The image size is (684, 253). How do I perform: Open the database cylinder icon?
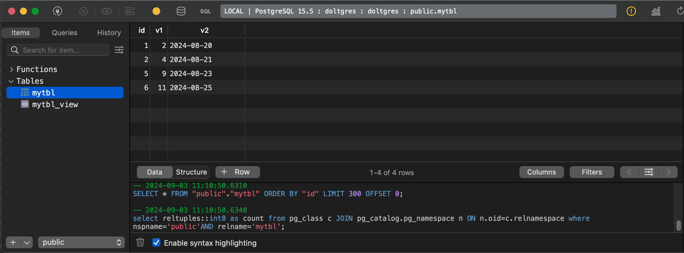click(x=181, y=11)
